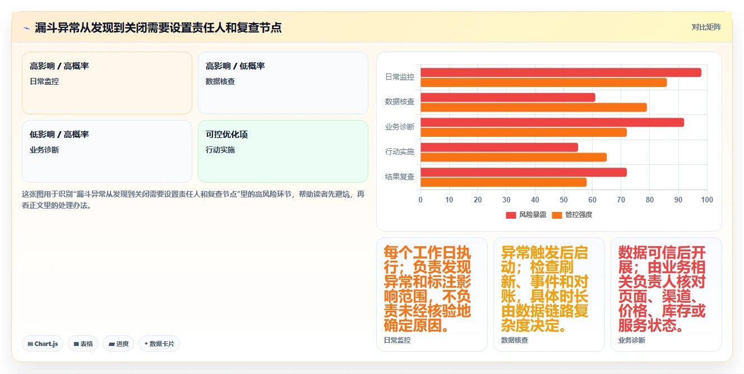
Task: Click the red 数据核查 risk bar
Action: 508,98
